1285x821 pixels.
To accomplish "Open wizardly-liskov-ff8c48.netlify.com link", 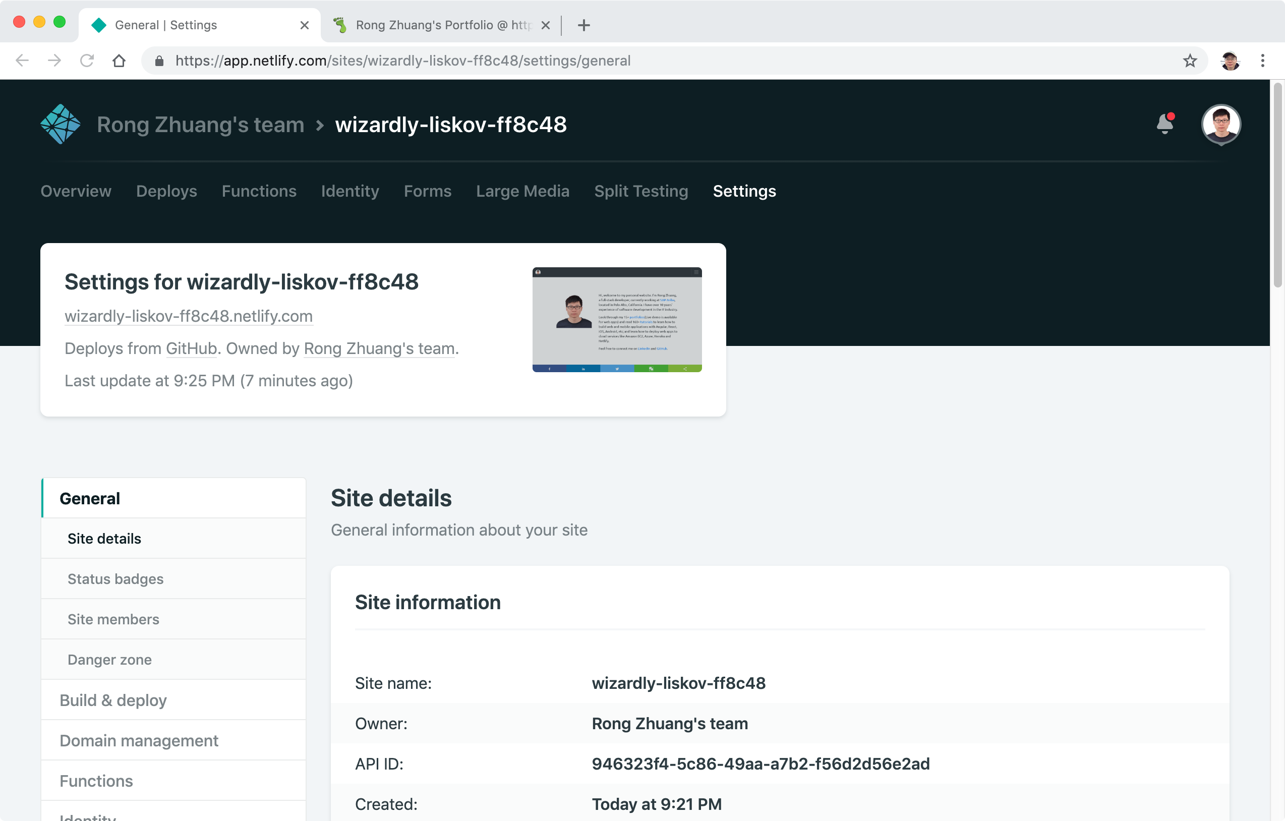I will (189, 316).
